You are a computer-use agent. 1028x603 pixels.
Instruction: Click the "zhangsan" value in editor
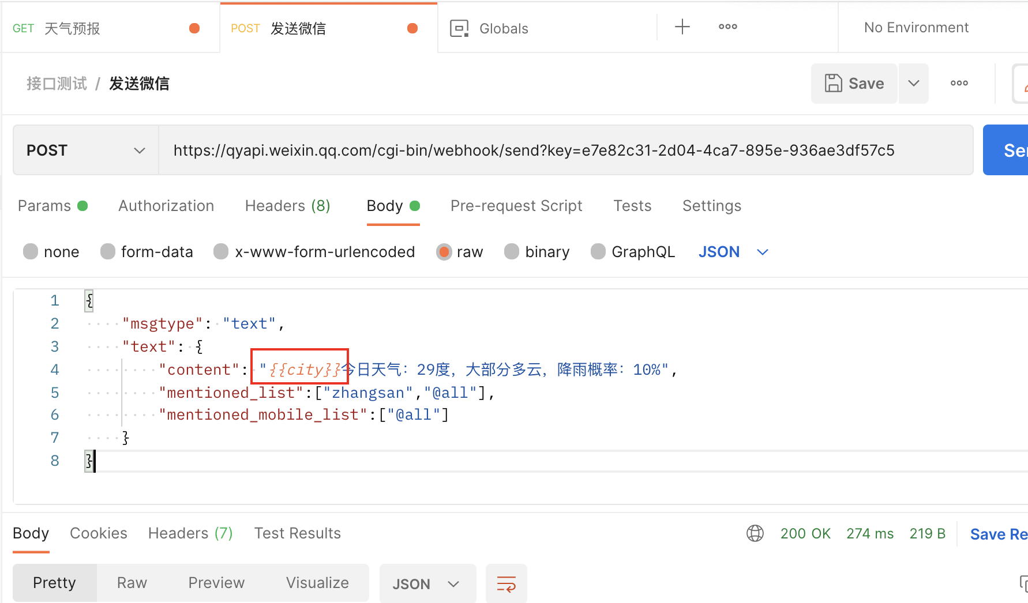pos(369,393)
